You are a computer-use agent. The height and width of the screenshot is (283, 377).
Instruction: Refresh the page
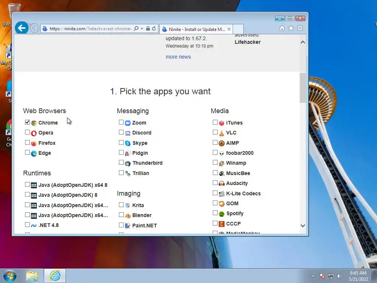click(154, 29)
